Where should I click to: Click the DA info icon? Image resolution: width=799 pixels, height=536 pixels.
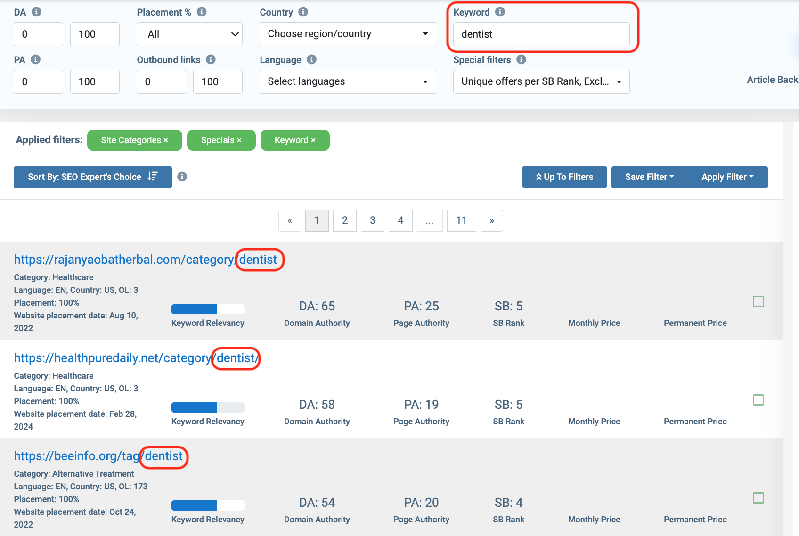[x=36, y=12]
